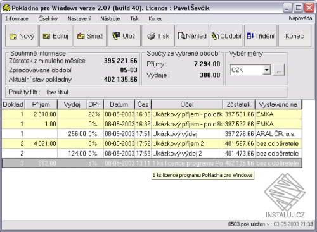Screen dimensions: 317x232
Task: Click the 17:53 time cell
Action: [143, 154]
